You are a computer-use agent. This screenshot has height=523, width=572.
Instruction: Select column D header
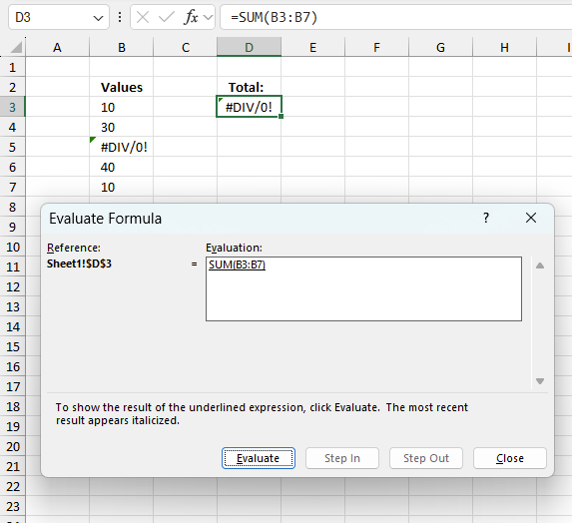pos(250,48)
